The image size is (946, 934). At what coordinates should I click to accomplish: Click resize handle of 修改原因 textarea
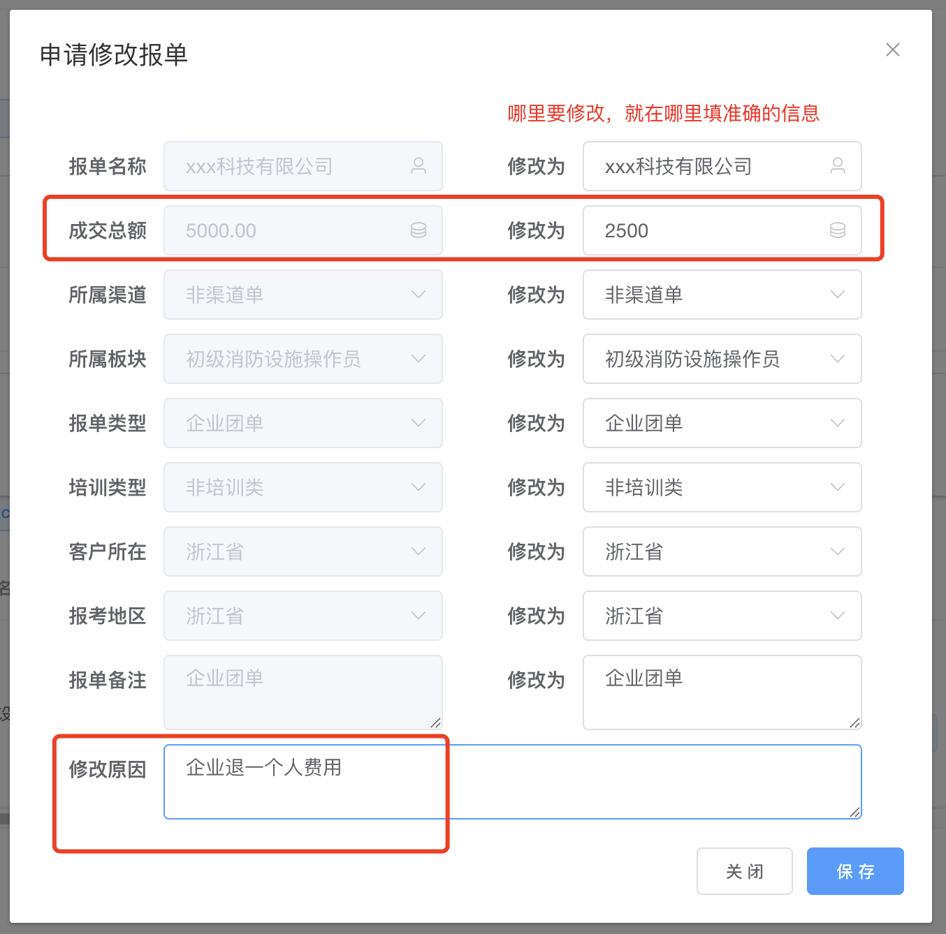point(854,812)
